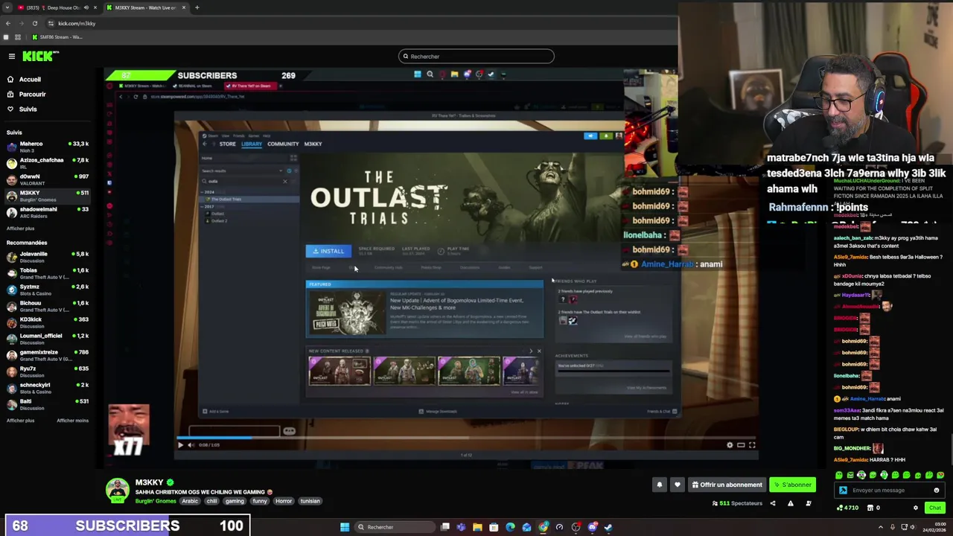Open recommended channel Ryu7z
Screen dimensions: 953x536
coord(48,371)
